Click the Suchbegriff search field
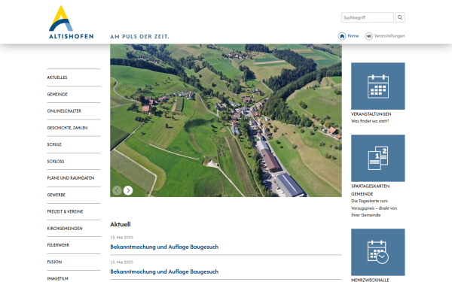 368,17
